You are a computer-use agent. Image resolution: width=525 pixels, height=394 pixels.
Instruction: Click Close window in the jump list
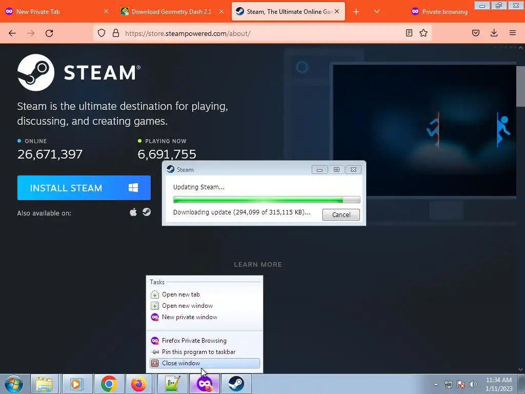pyautogui.click(x=205, y=363)
